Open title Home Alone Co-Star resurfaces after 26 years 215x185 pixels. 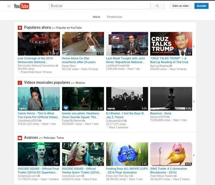click(x=79, y=60)
